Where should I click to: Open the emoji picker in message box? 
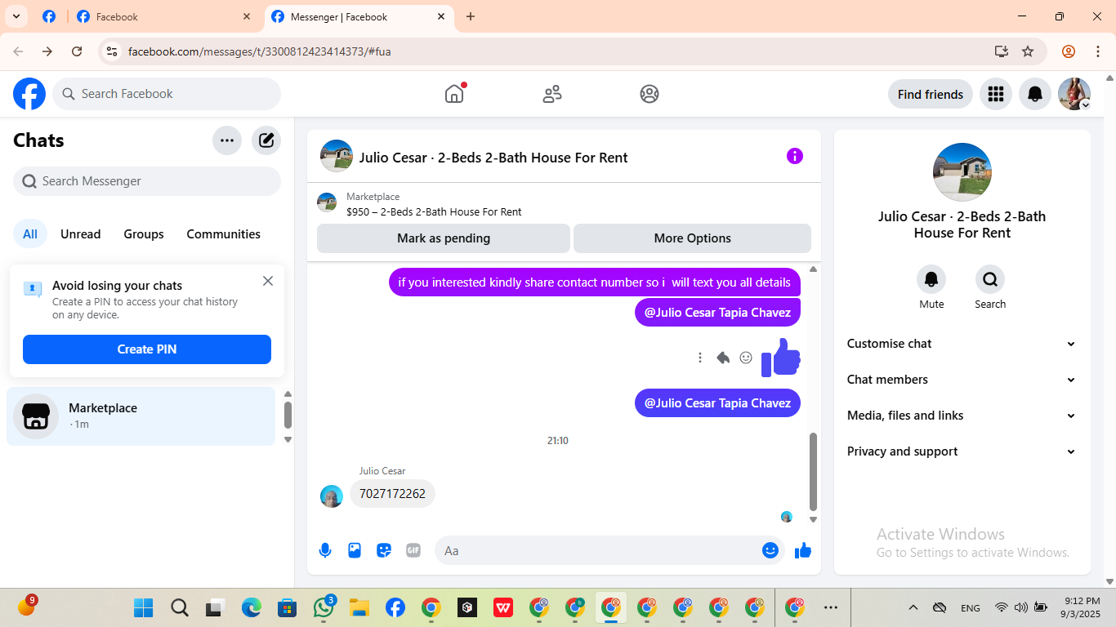770,550
